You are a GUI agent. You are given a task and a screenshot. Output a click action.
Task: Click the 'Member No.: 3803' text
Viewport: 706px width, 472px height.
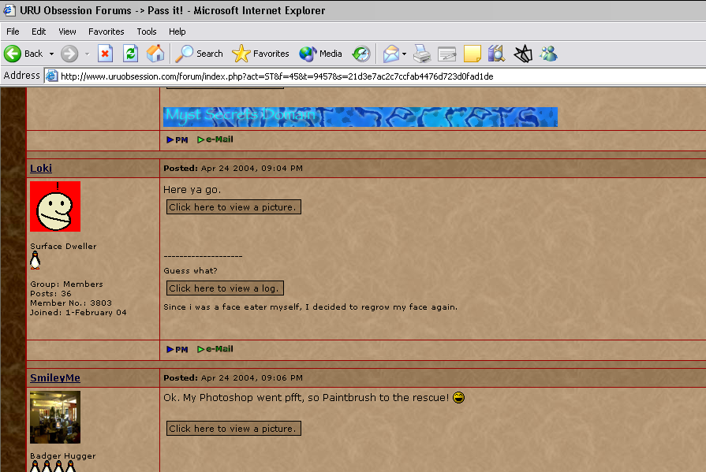click(x=71, y=303)
